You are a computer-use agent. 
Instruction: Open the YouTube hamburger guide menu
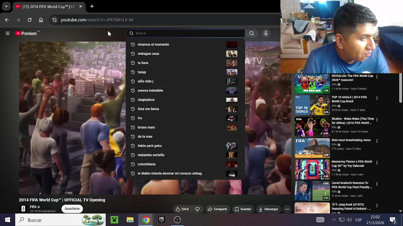[x=8, y=33]
